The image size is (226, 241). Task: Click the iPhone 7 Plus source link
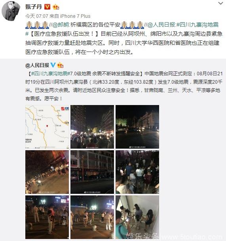(x=75, y=16)
